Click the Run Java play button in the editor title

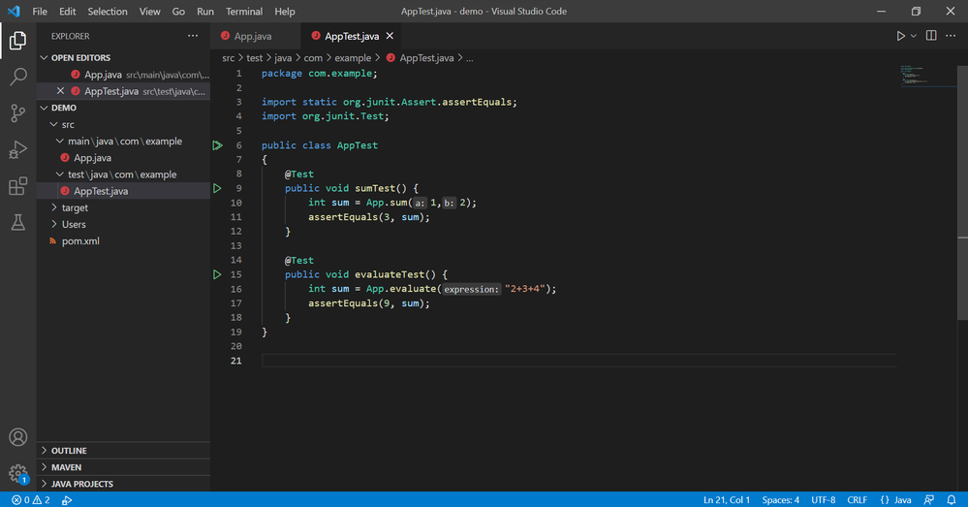(x=901, y=36)
